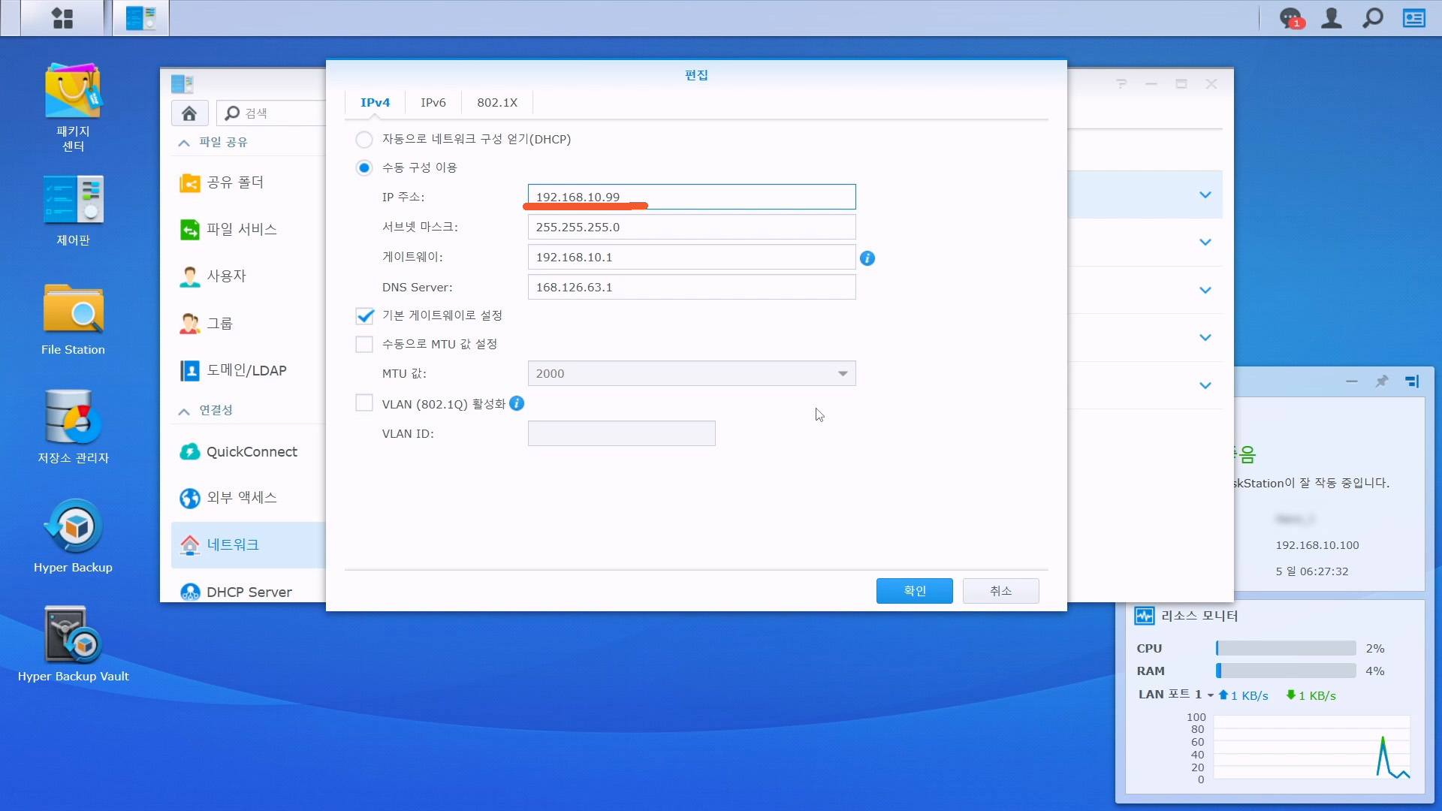
Task: Open the MTU value dropdown
Action: [x=843, y=374]
